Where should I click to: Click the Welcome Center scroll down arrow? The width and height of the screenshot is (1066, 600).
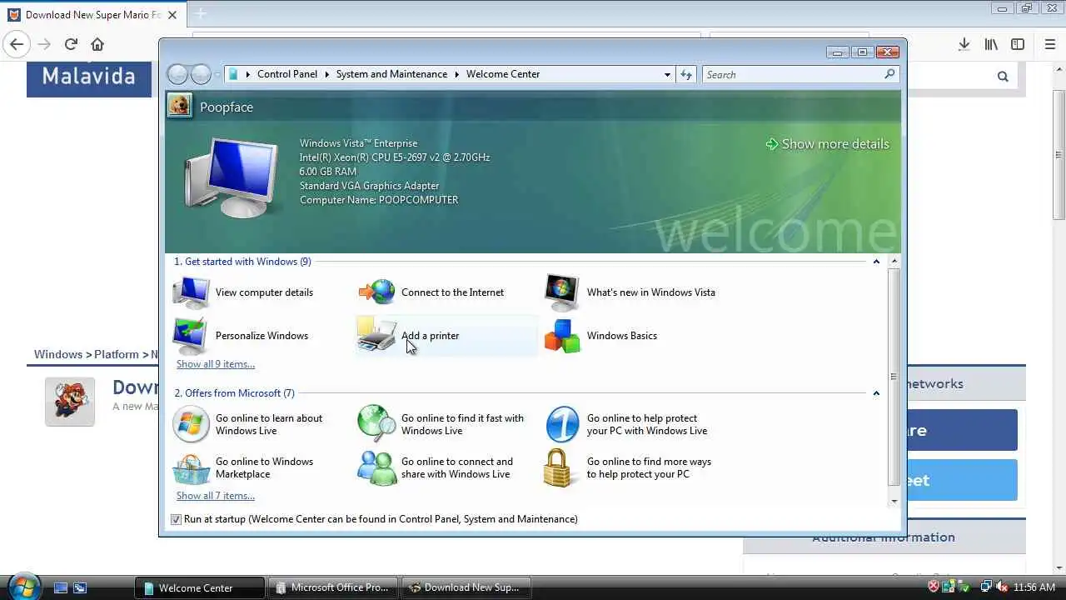[894, 501]
